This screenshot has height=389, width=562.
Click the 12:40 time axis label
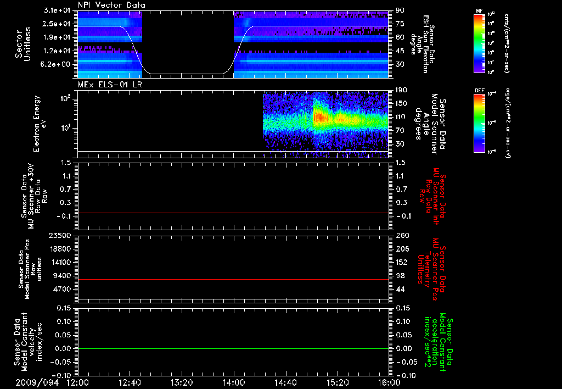coord(130,382)
